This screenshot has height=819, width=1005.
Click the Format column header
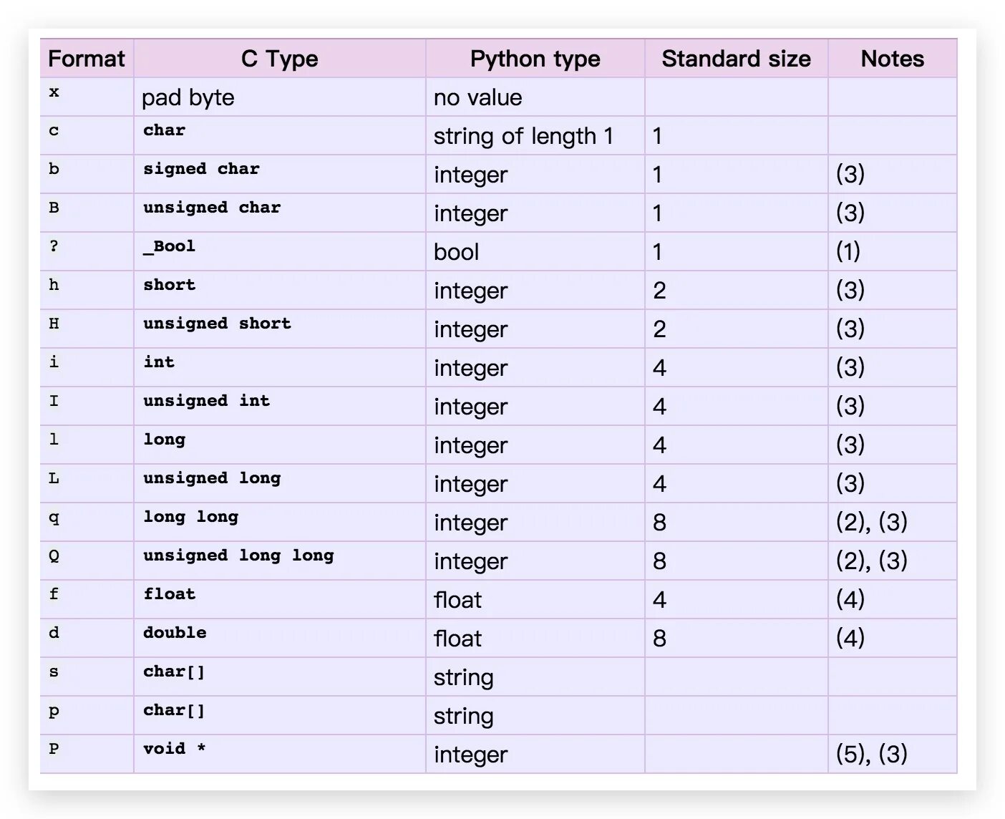(x=87, y=59)
